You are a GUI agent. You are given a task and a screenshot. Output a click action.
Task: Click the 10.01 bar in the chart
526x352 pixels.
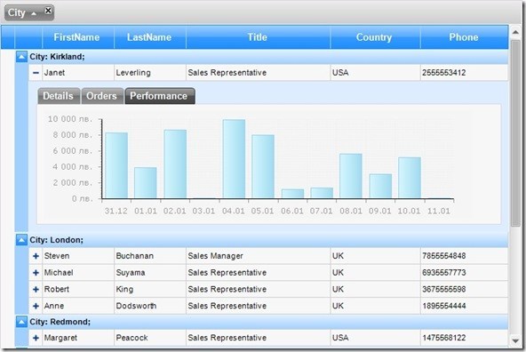coord(410,178)
